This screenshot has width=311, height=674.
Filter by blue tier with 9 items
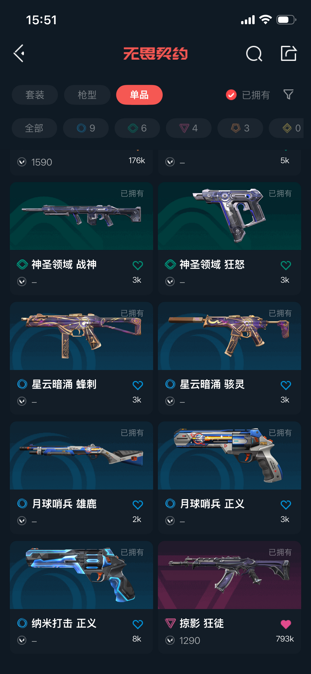(86, 128)
